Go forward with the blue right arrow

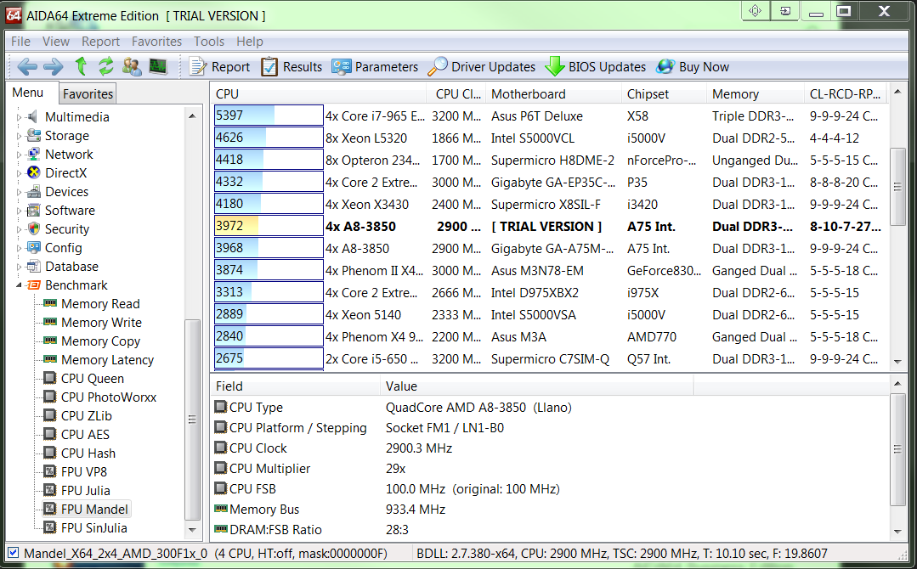[x=54, y=66]
